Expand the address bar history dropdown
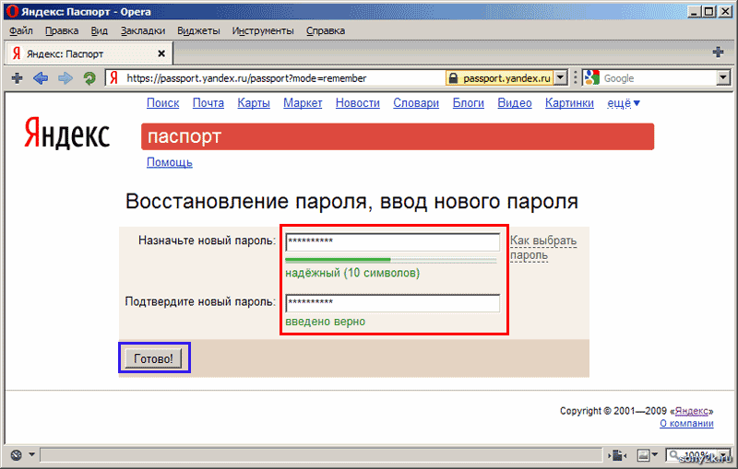 click(x=560, y=77)
